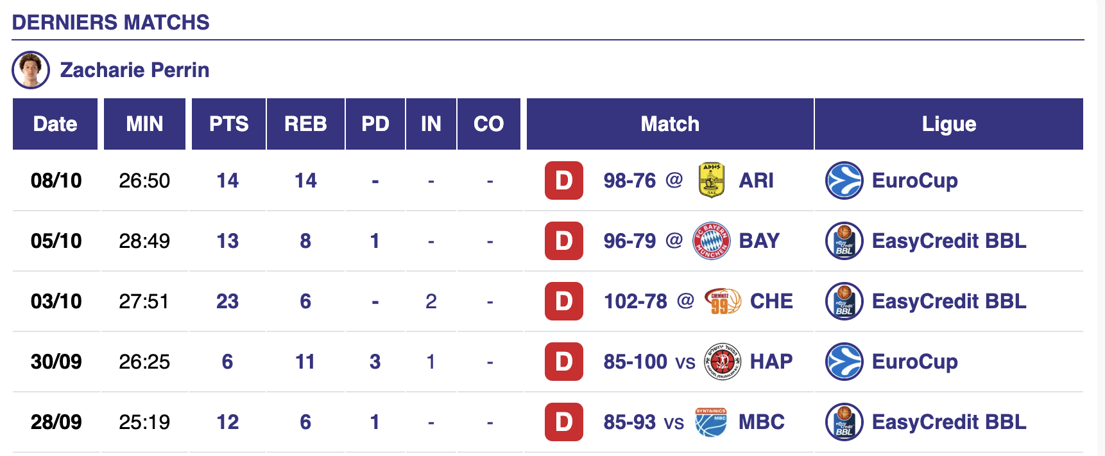Click the Date column header
Screen dimensions: 1105x456
(55, 124)
